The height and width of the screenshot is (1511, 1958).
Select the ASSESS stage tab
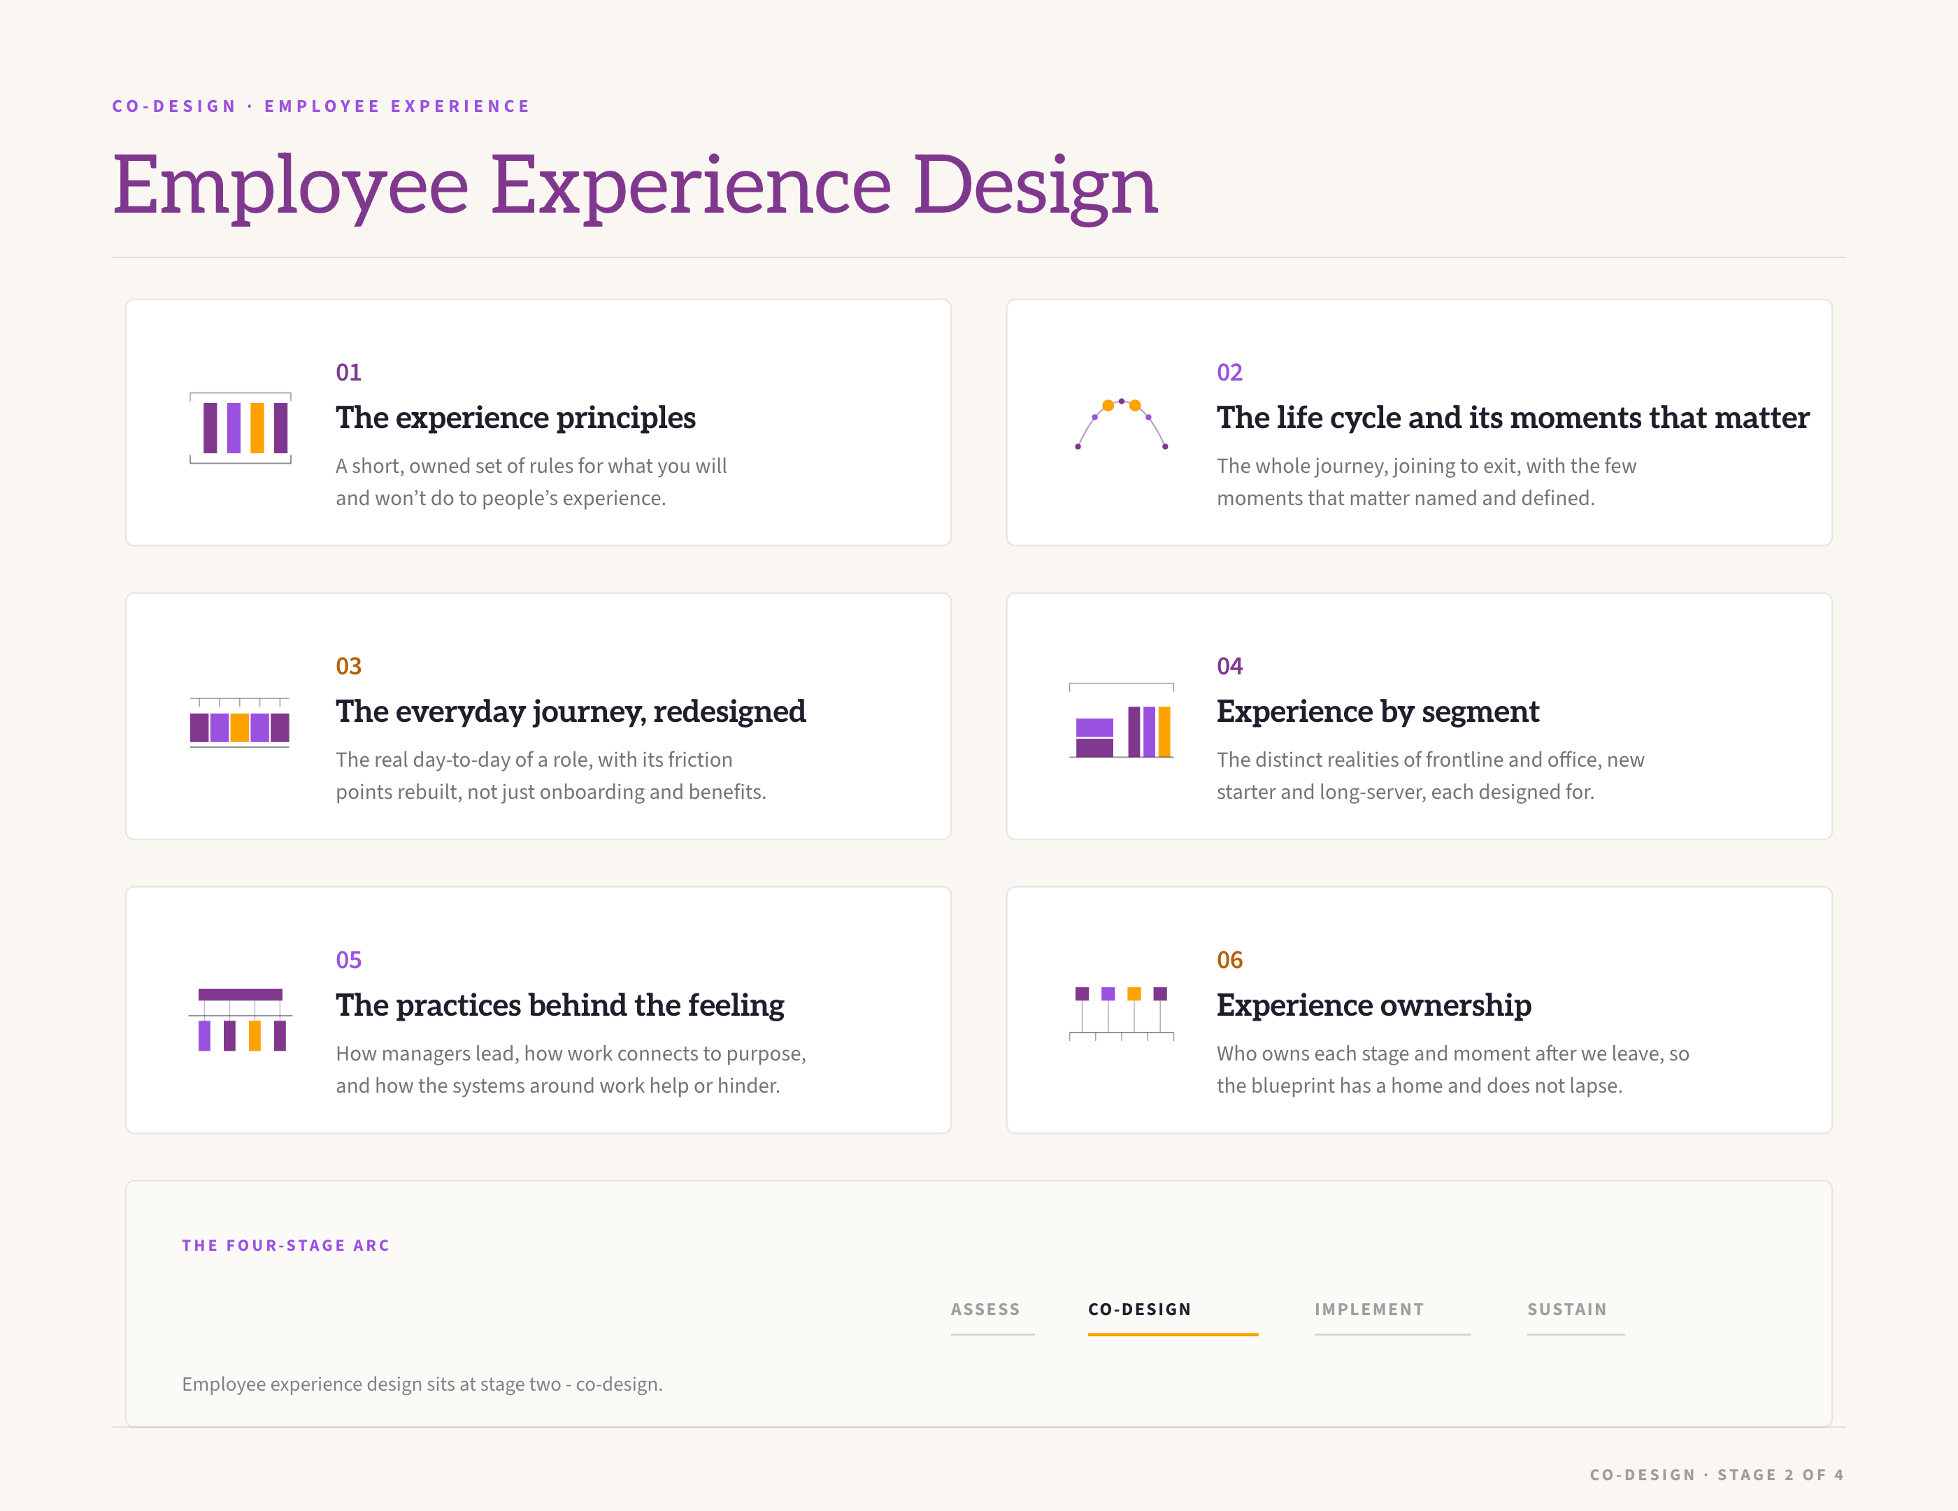[992, 1317]
